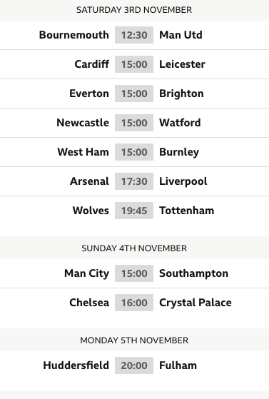269x399 pixels.
Task: Open the Tottenham team link
Action: [x=186, y=211]
